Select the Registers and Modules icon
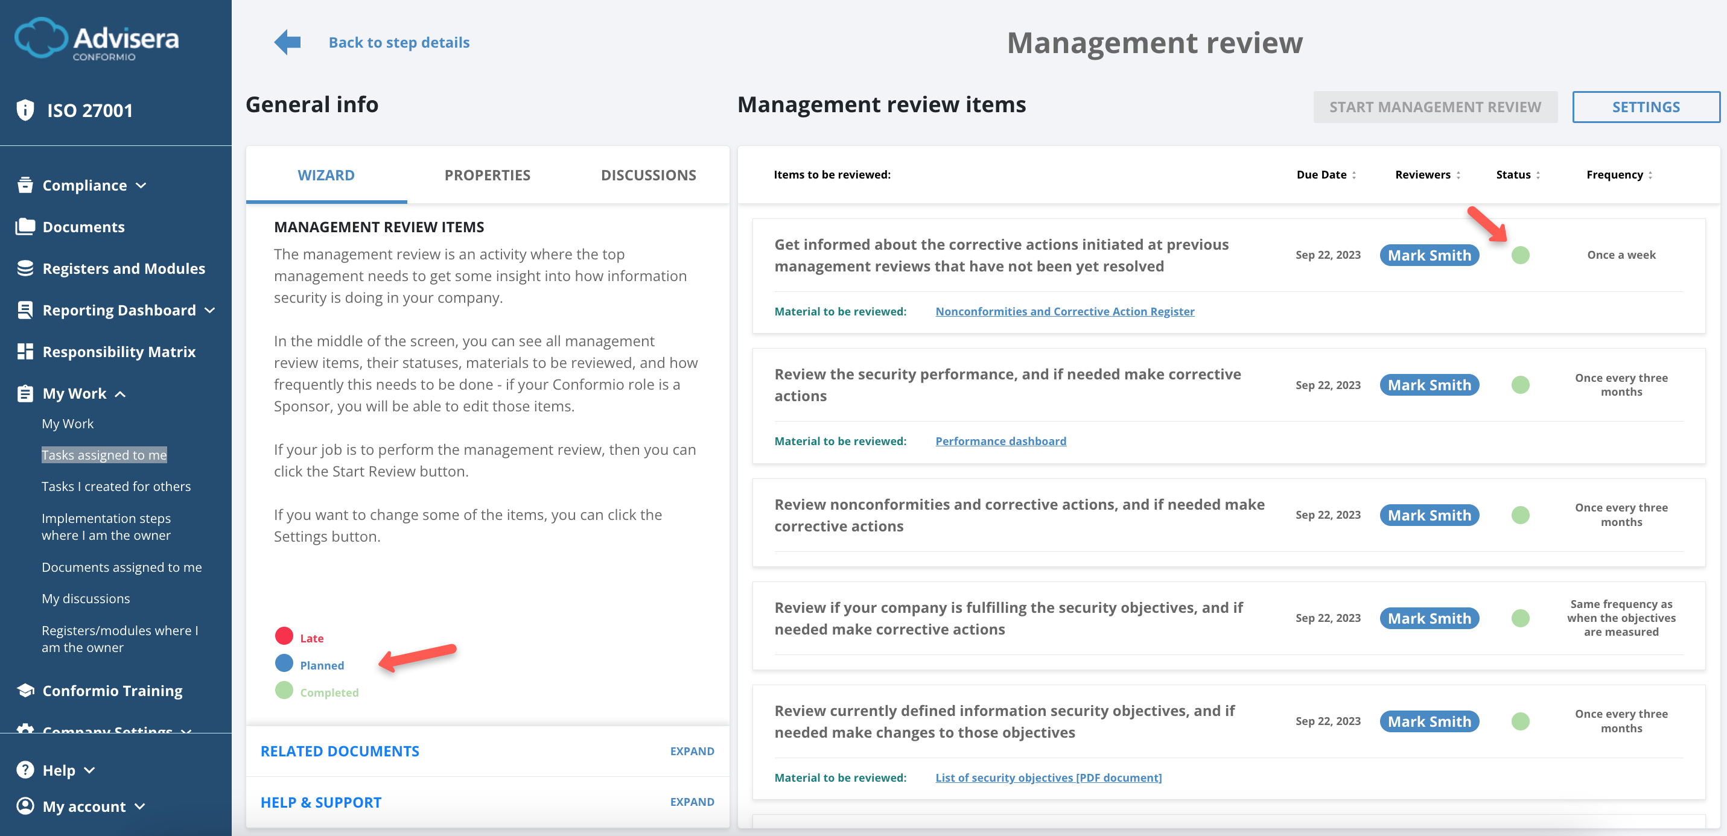 tap(24, 267)
